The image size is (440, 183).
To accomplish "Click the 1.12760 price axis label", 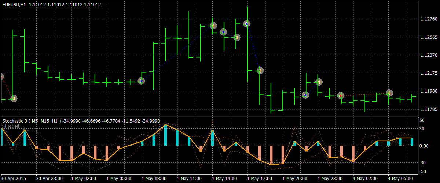I will 428,19.
